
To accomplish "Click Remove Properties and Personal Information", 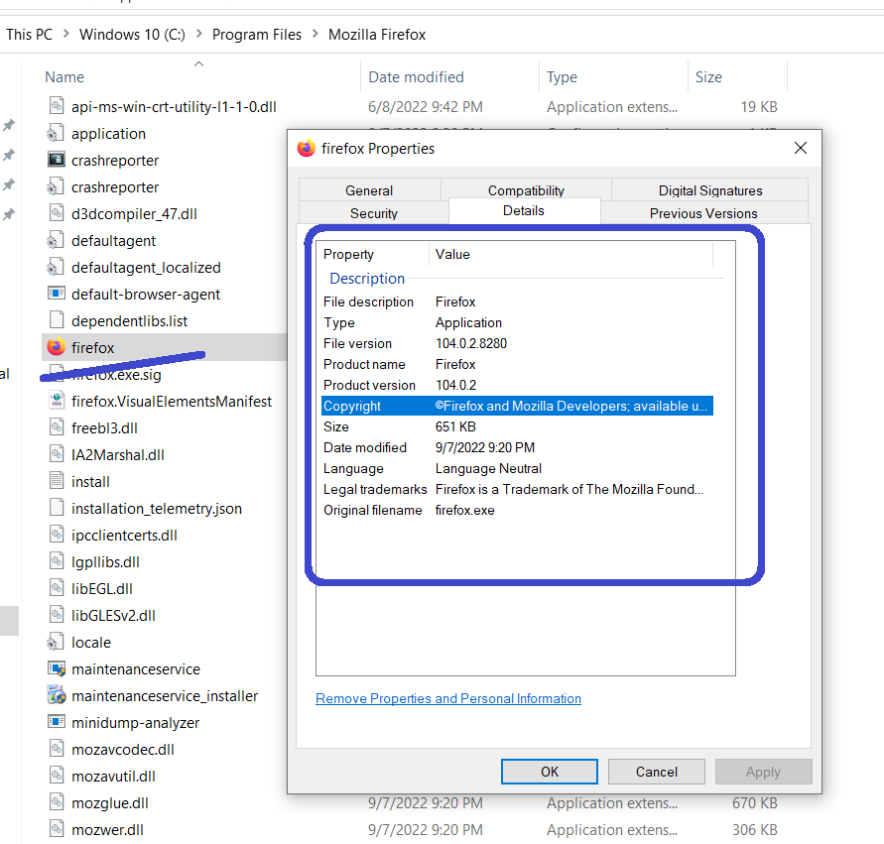I will 447,698.
